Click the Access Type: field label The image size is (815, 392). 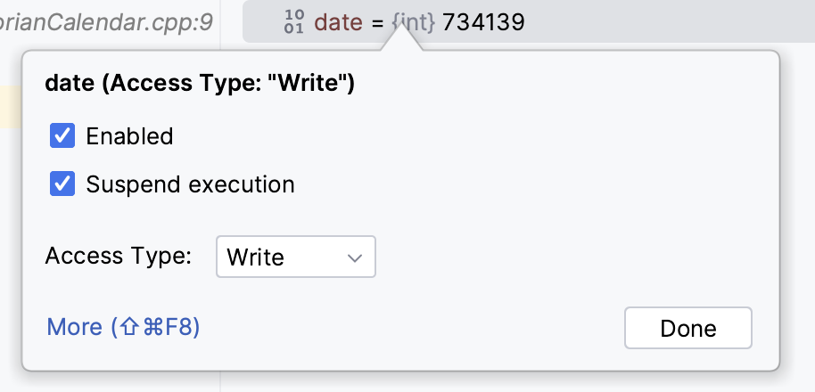point(119,257)
